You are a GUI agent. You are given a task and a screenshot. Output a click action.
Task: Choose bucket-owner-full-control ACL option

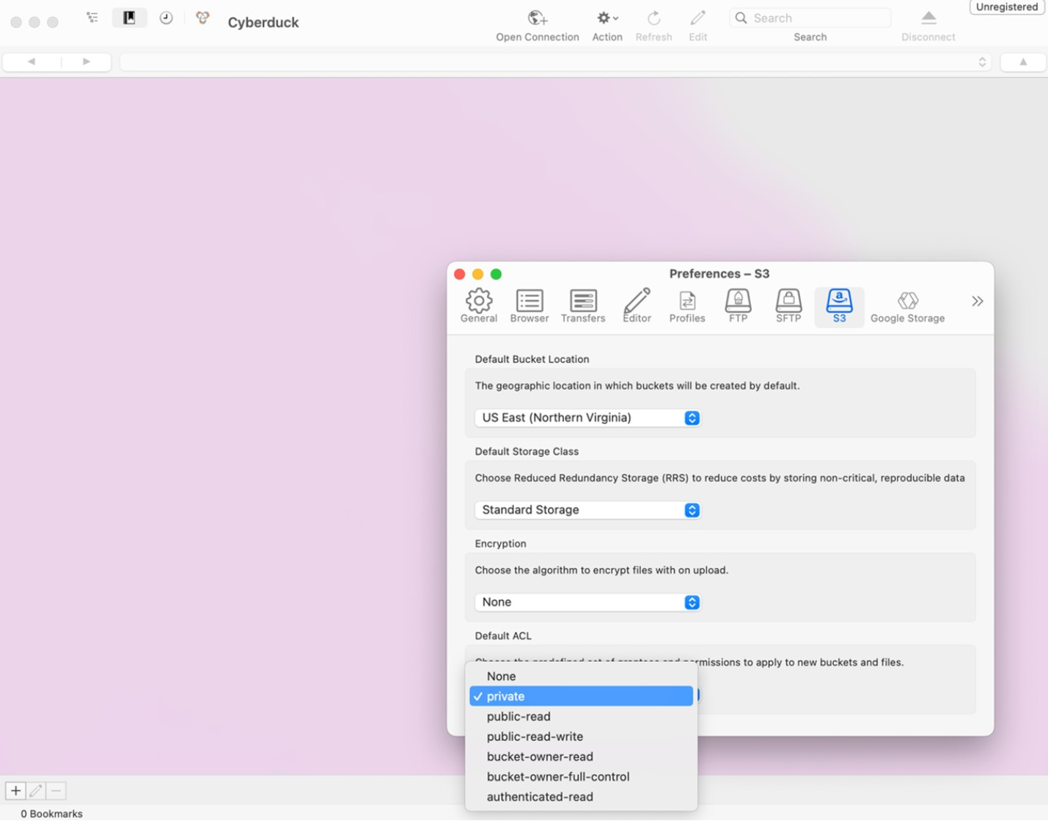click(x=581, y=777)
